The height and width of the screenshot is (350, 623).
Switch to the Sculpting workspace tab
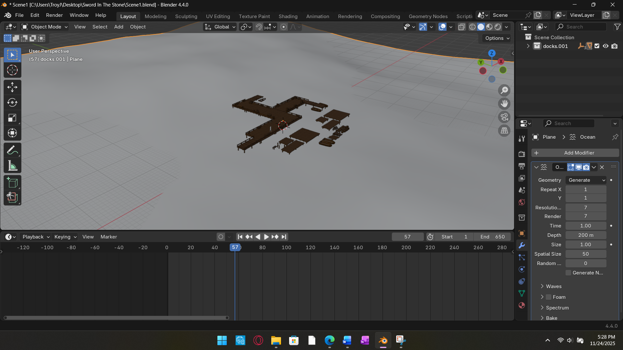coord(186,16)
